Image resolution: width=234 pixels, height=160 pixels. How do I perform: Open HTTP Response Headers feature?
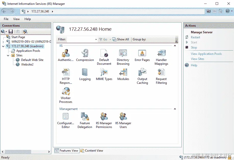pyautogui.click(x=66, y=76)
